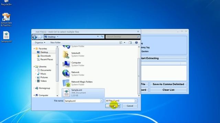Select the Sample.xml desktop file icon
The image size is (220, 123).
(x=6, y=37)
